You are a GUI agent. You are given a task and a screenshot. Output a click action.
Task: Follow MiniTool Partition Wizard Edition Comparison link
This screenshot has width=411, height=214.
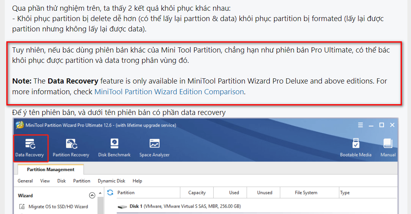click(169, 91)
